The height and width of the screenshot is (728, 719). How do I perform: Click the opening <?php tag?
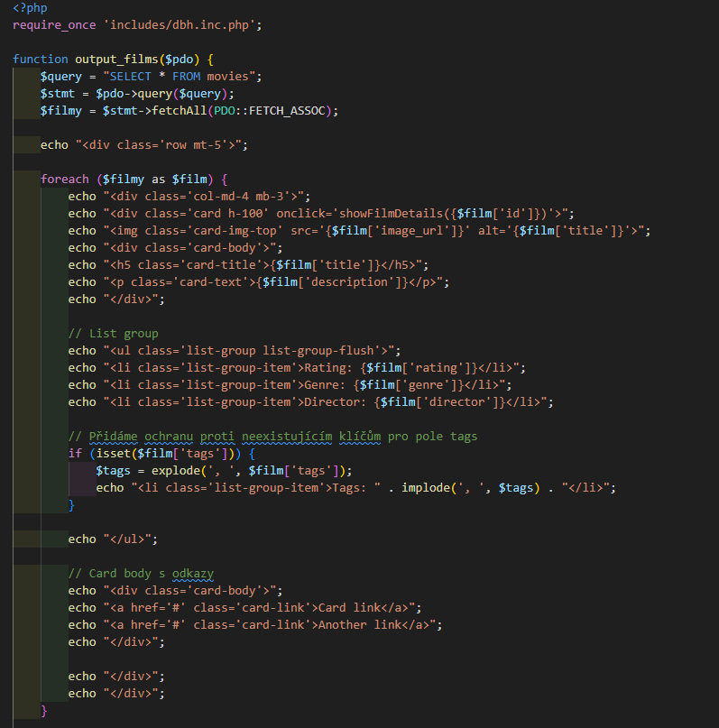(x=30, y=8)
